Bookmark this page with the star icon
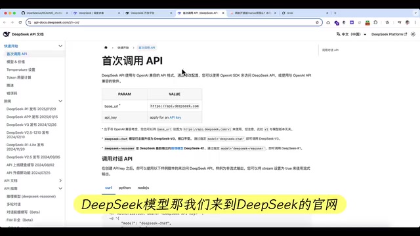The image size is (420, 236). coord(317,22)
